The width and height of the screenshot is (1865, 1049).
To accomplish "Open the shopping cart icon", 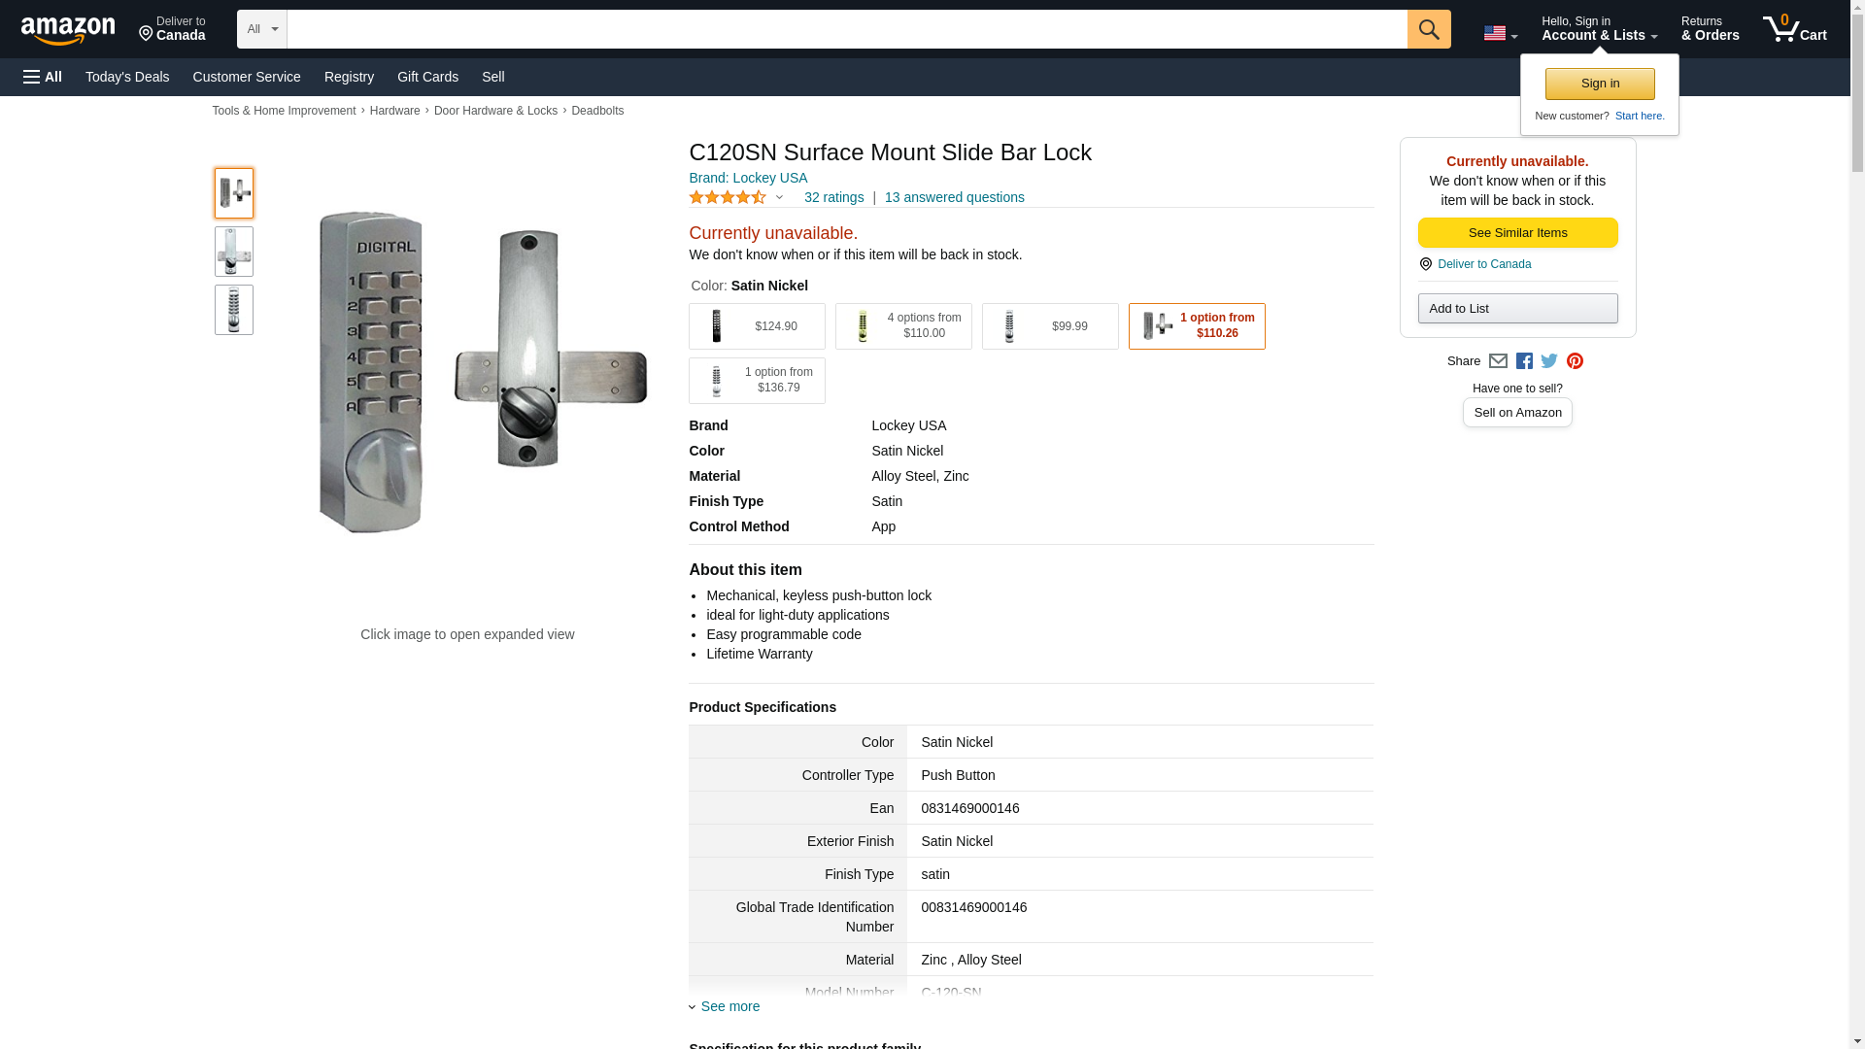I will click(1794, 28).
